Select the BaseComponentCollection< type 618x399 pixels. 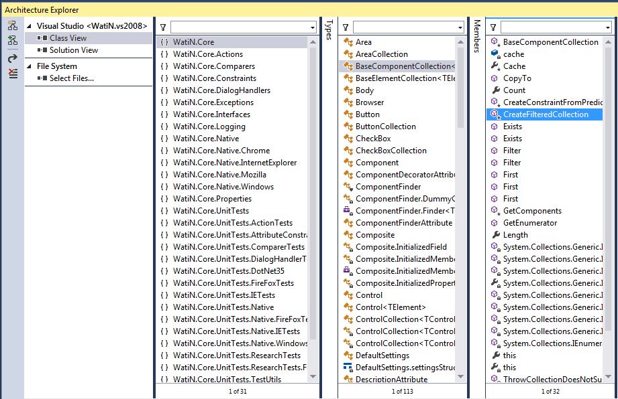pyautogui.click(x=397, y=66)
